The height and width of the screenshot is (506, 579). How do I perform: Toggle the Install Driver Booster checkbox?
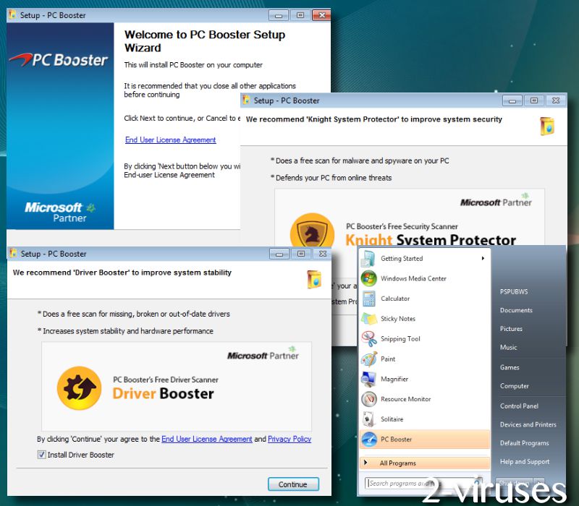point(42,455)
